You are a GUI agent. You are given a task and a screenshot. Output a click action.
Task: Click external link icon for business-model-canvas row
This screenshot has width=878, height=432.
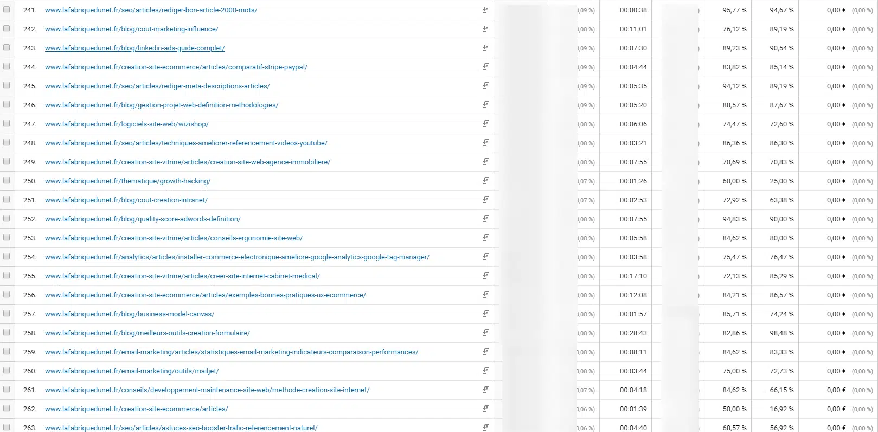coord(486,314)
